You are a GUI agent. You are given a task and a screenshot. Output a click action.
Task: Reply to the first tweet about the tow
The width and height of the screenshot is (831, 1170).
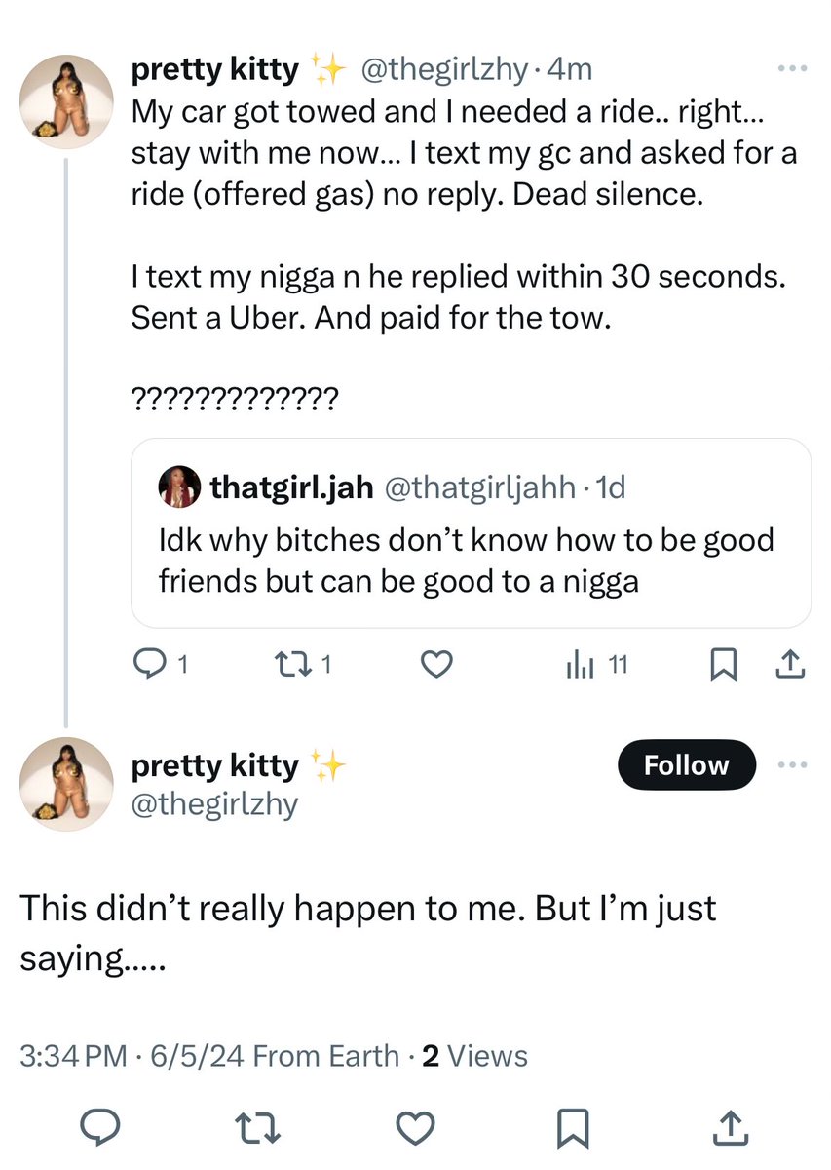click(149, 665)
